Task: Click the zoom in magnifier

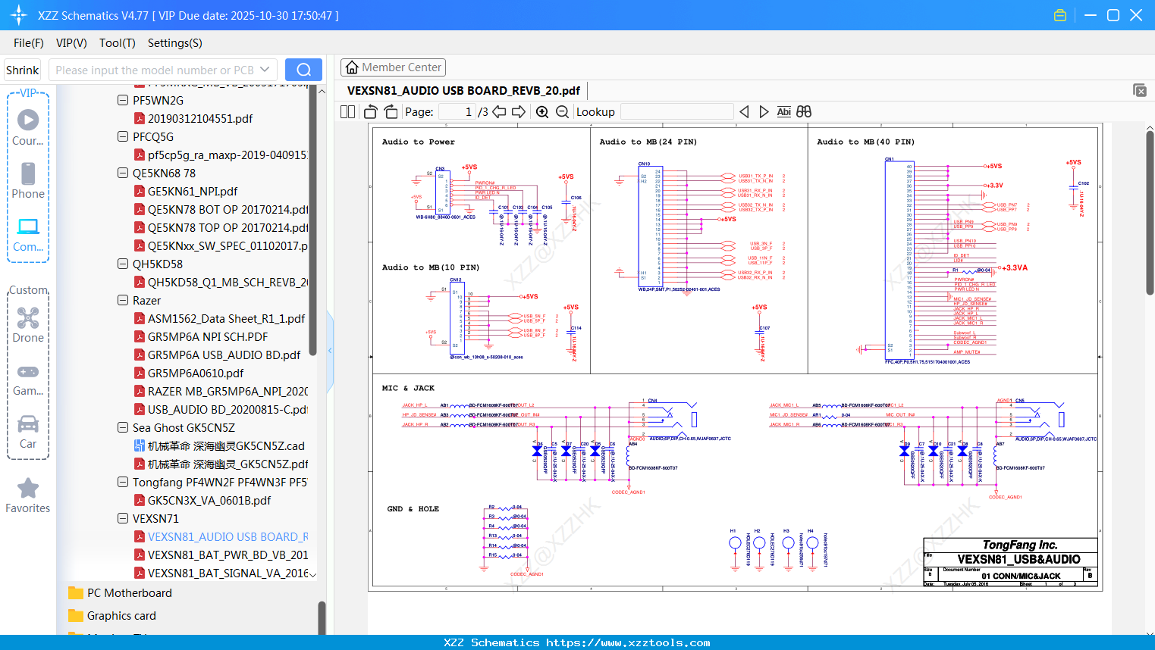Action: point(542,112)
